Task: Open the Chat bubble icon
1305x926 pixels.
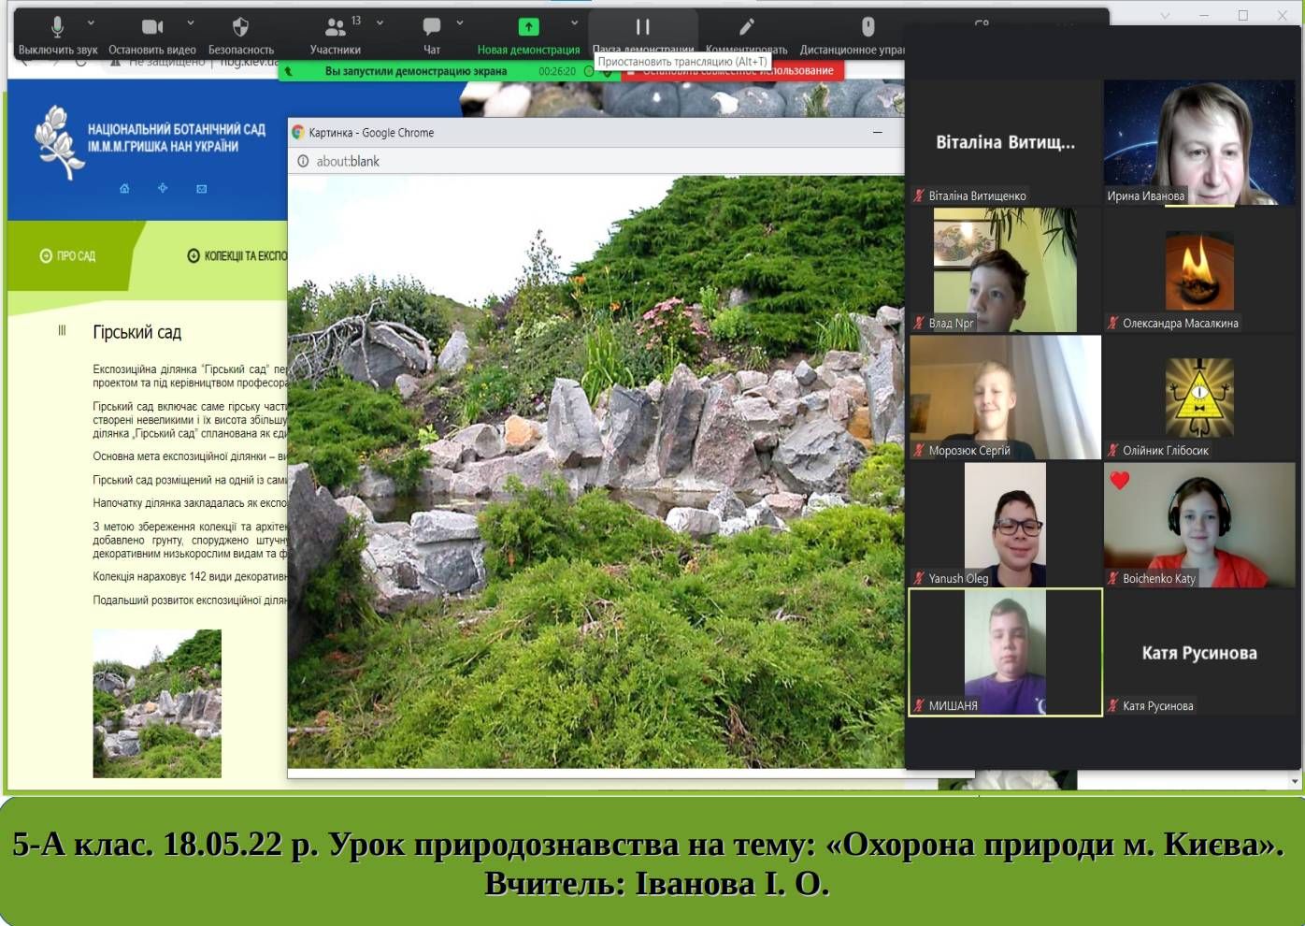Action: [431, 27]
